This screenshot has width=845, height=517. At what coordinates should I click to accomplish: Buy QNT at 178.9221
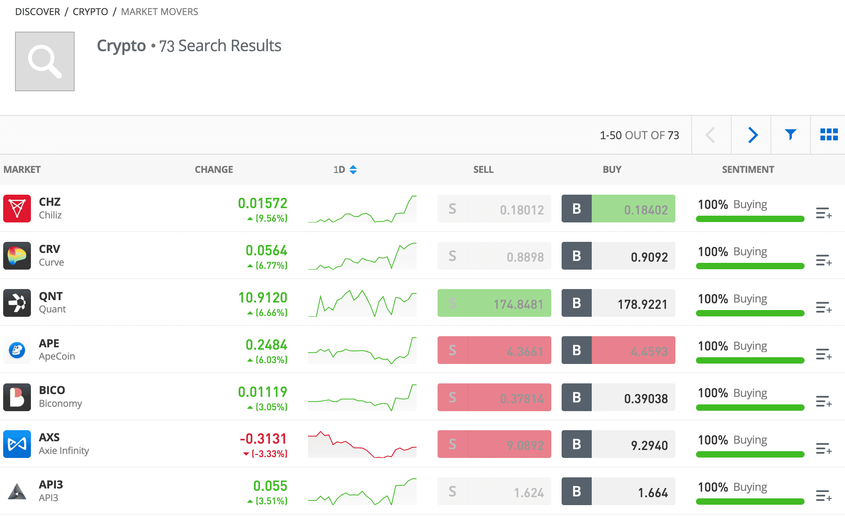[618, 303]
